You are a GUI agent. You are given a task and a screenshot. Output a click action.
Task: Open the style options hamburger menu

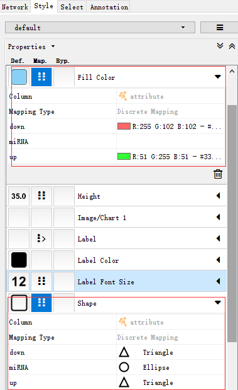click(219, 27)
